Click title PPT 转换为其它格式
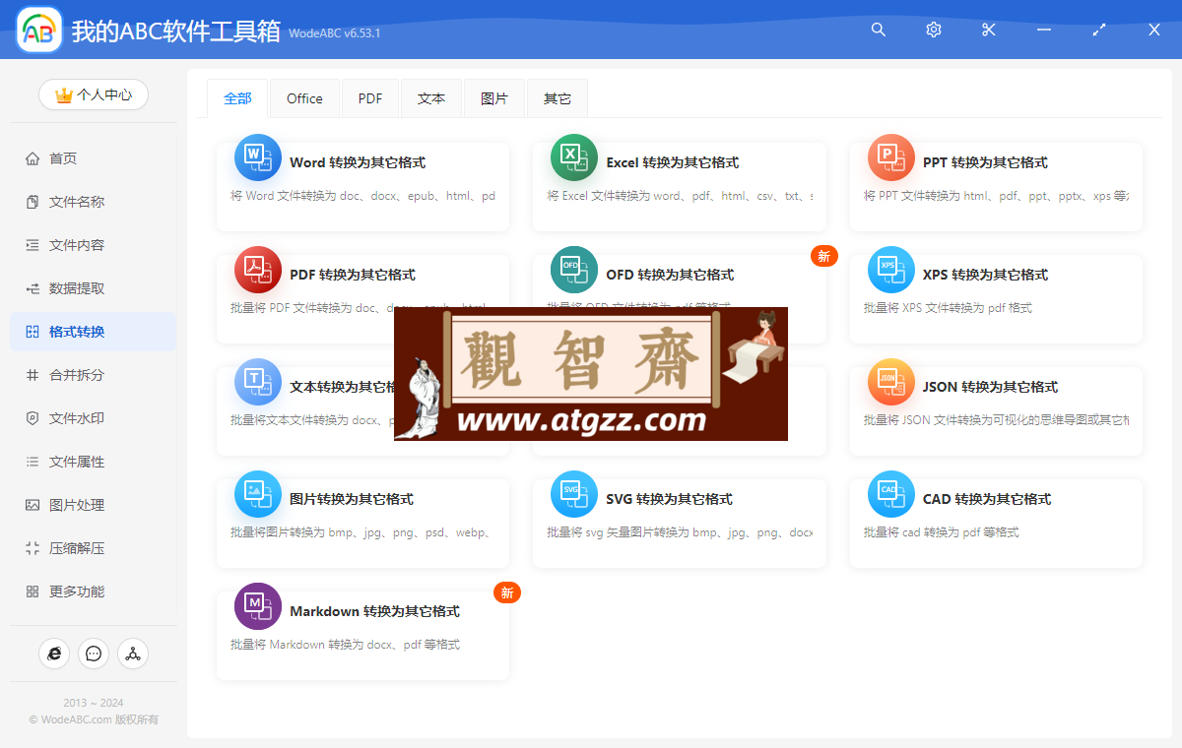Image resolution: width=1182 pixels, height=748 pixels. (985, 162)
